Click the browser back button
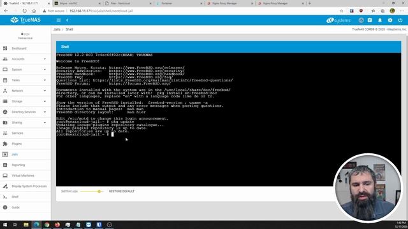The height and width of the screenshot is (229, 408). pos(6,11)
